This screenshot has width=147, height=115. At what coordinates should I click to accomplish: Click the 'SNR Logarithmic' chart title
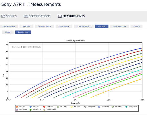pos(76,41)
